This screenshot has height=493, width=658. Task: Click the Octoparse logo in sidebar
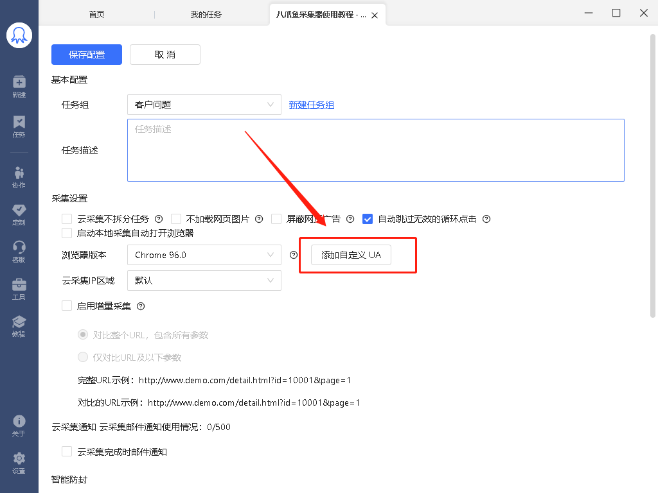point(19,36)
